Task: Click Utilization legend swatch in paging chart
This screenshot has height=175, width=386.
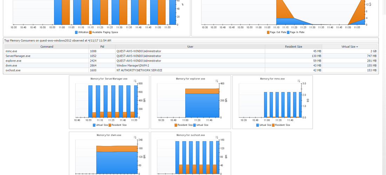Action: click(x=76, y=32)
